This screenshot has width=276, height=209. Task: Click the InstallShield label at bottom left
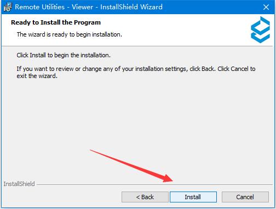pos(19,184)
